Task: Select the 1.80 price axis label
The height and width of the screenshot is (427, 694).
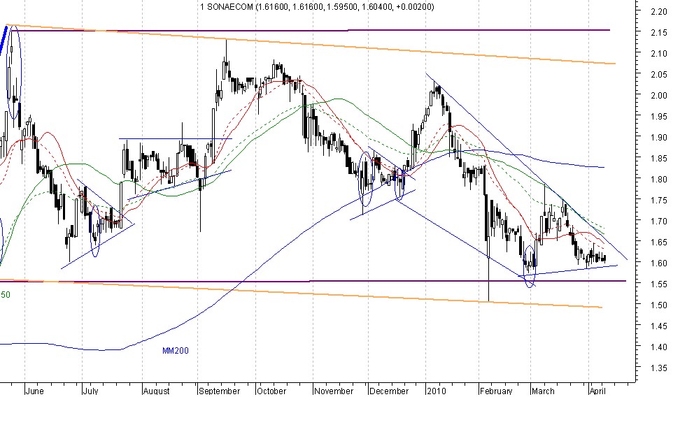Action: pos(658,180)
